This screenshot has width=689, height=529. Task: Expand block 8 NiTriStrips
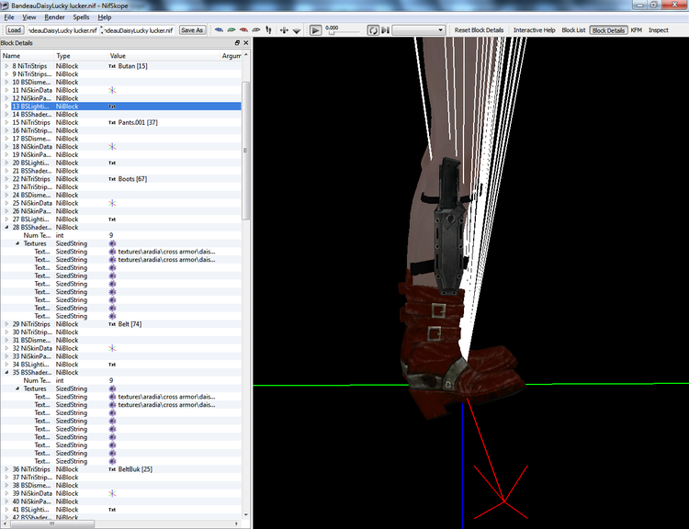6,66
